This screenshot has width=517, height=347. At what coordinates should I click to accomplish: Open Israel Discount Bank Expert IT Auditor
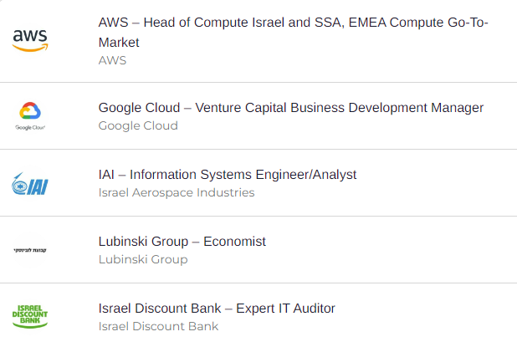coord(217,309)
